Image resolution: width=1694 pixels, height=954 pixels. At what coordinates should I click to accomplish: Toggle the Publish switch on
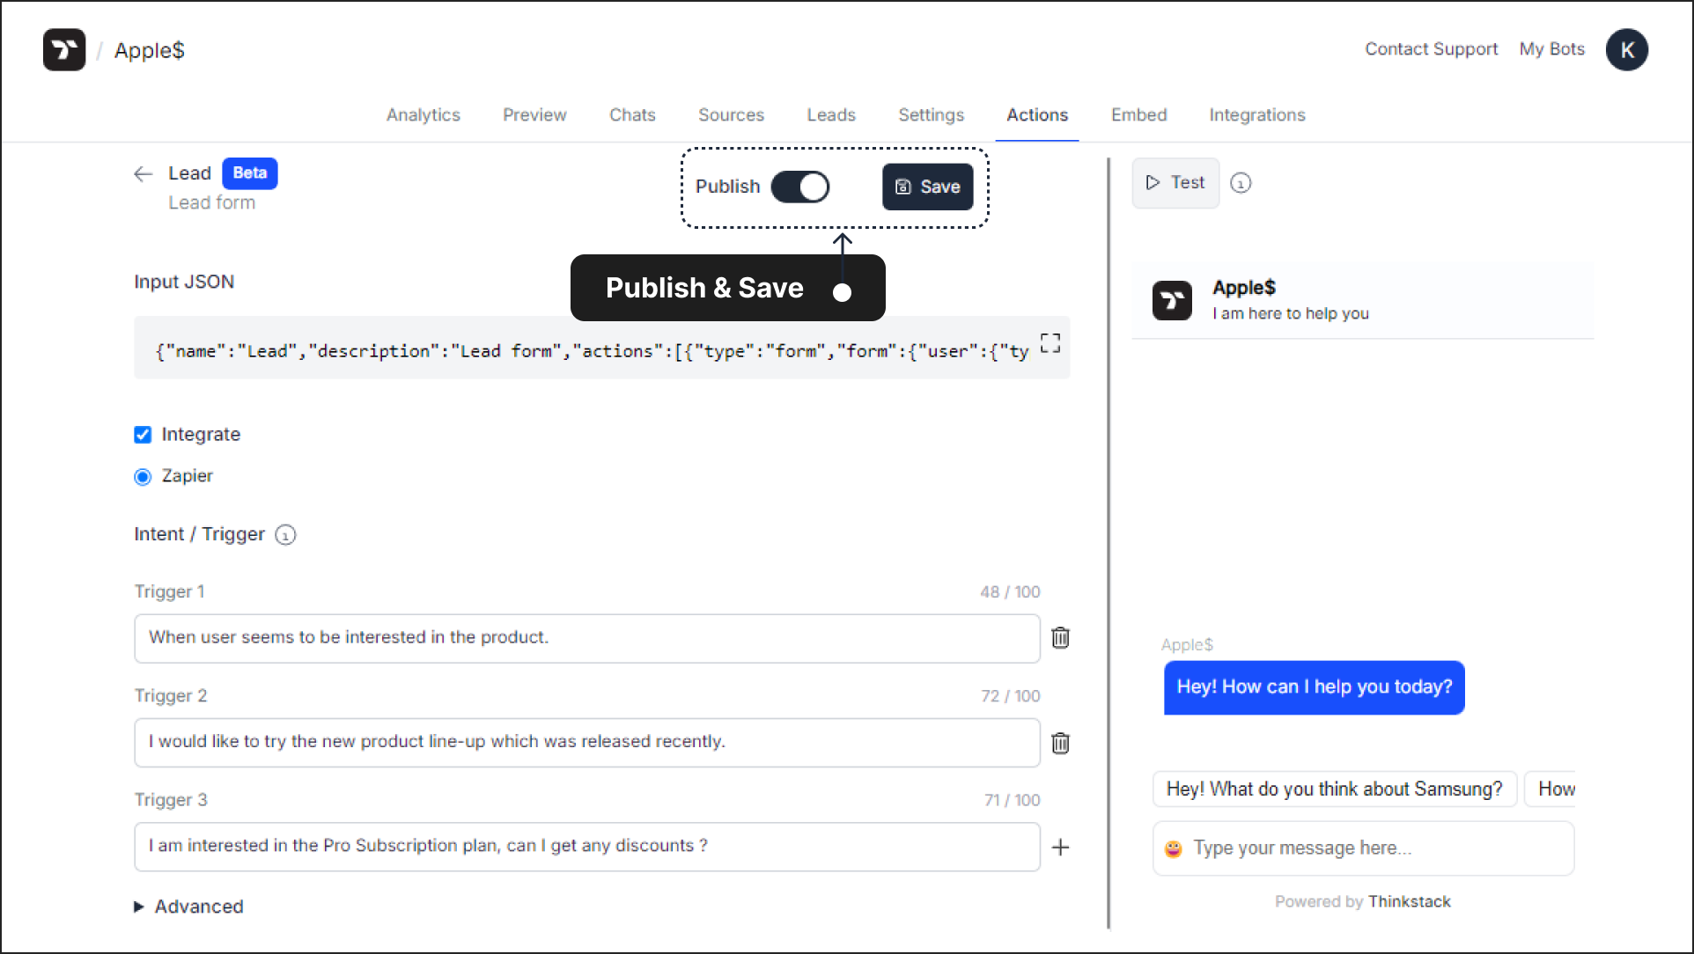[800, 187]
